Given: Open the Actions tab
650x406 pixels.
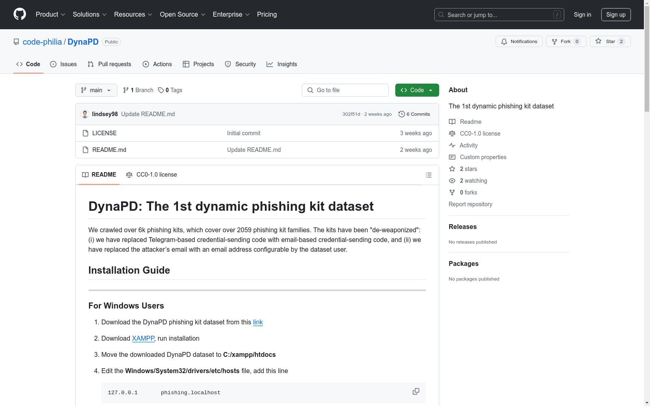Looking at the screenshot, I should click(157, 64).
